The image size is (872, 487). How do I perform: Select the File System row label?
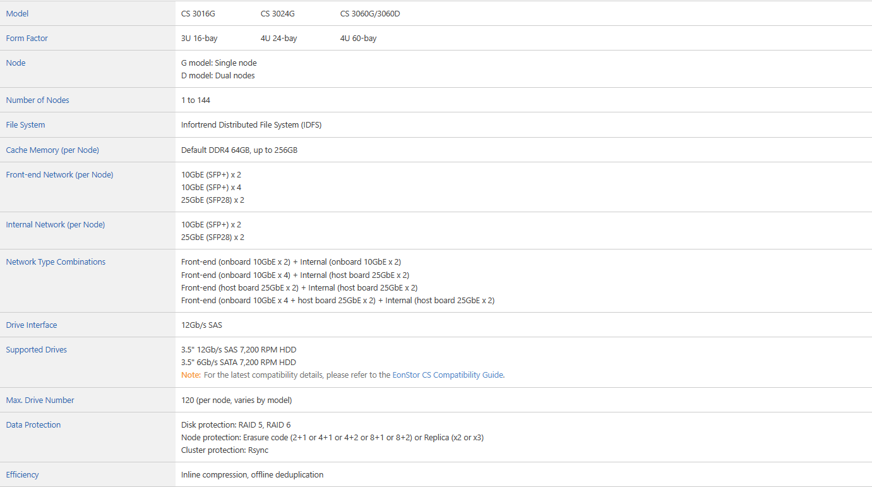25,124
